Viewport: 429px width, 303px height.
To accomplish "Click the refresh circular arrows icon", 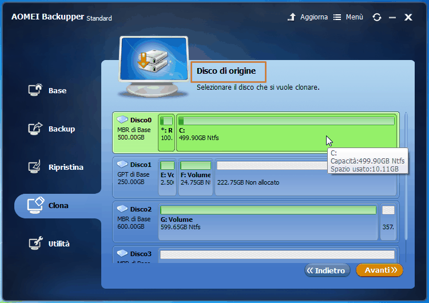I will (377, 17).
